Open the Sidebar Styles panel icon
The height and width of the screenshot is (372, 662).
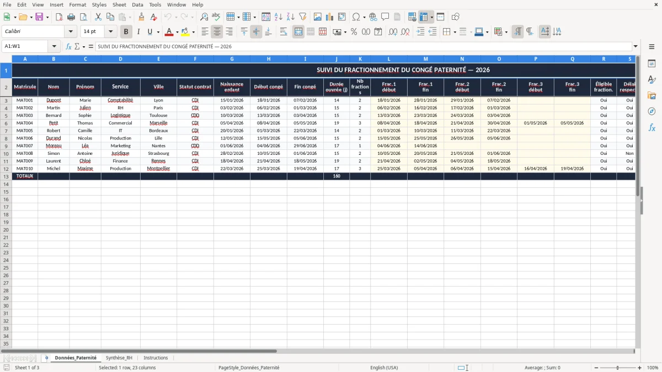click(652, 80)
